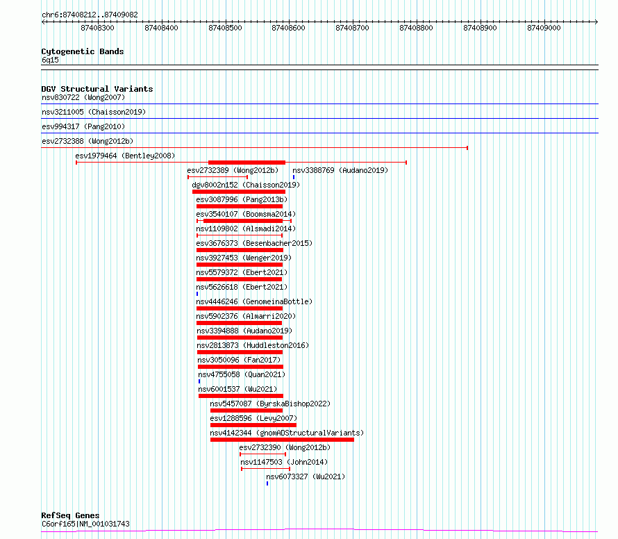
Task: Click the blue marker under nsv5626618
Action: click(x=197, y=294)
